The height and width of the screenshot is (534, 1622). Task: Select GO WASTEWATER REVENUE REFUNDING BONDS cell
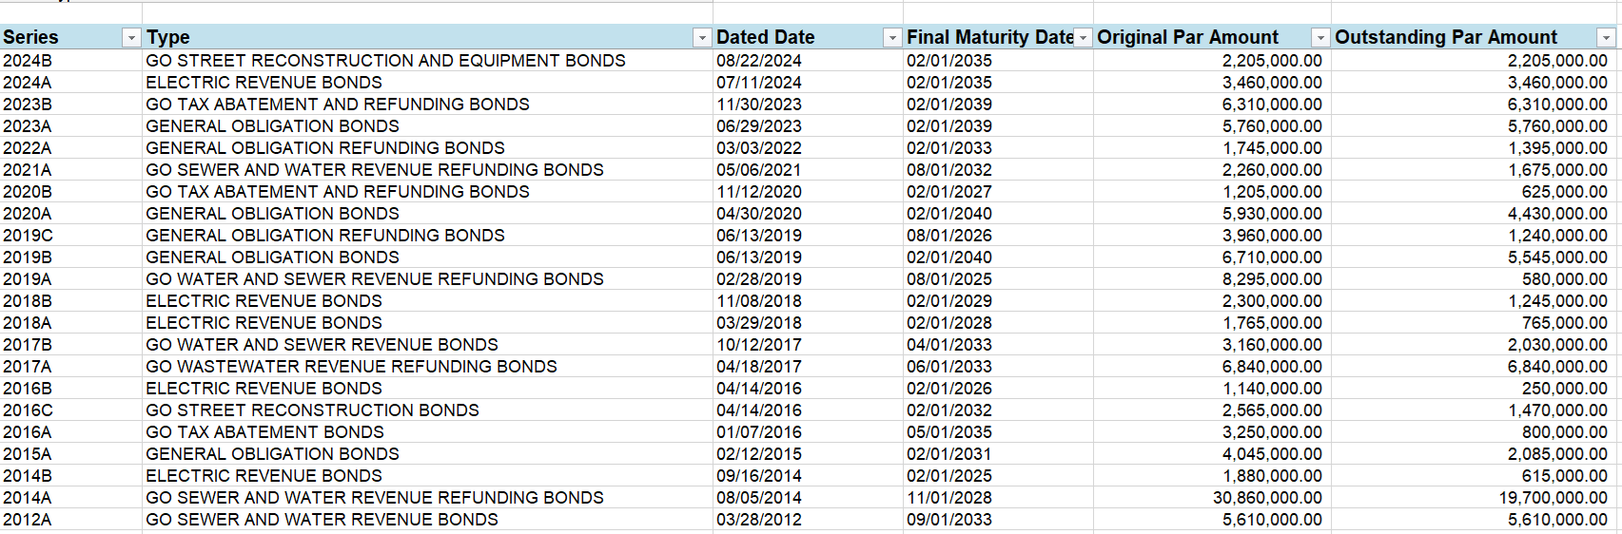[351, 367]
